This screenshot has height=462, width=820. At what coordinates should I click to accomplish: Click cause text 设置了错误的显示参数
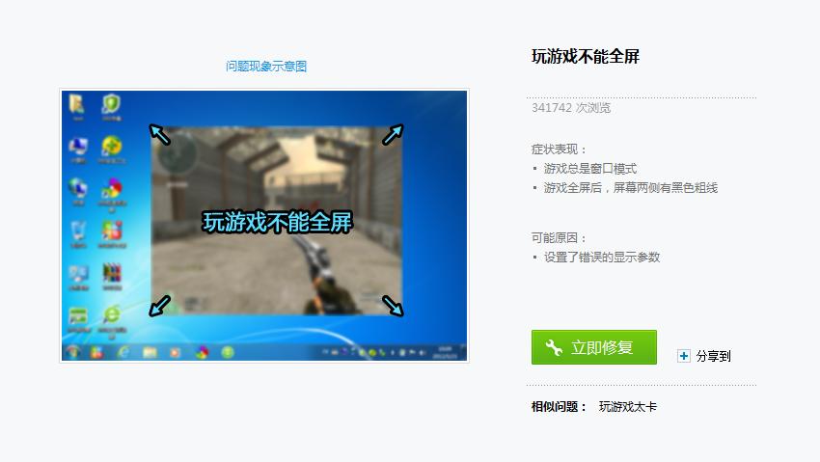point(601,258)
